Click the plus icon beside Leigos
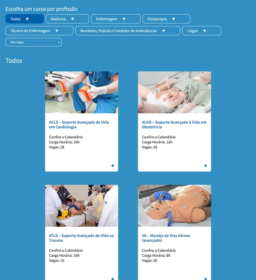This screenshot has height=280, width=256. [205, 31]
